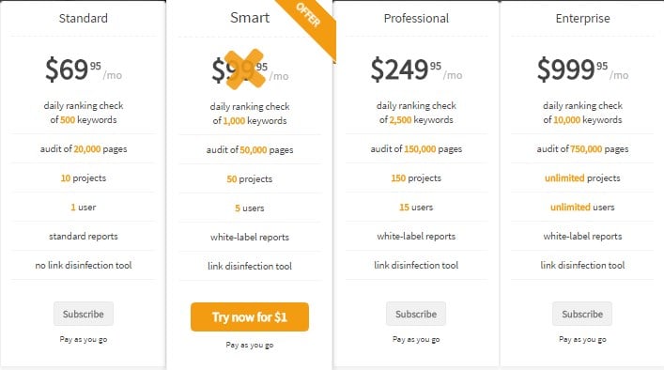
Task: Click Pay as you go under Smart
Action: [x=250, y=345]
